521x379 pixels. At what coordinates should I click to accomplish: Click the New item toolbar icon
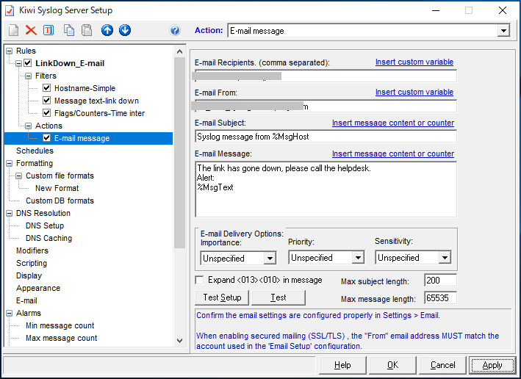(x=14, y=30)
